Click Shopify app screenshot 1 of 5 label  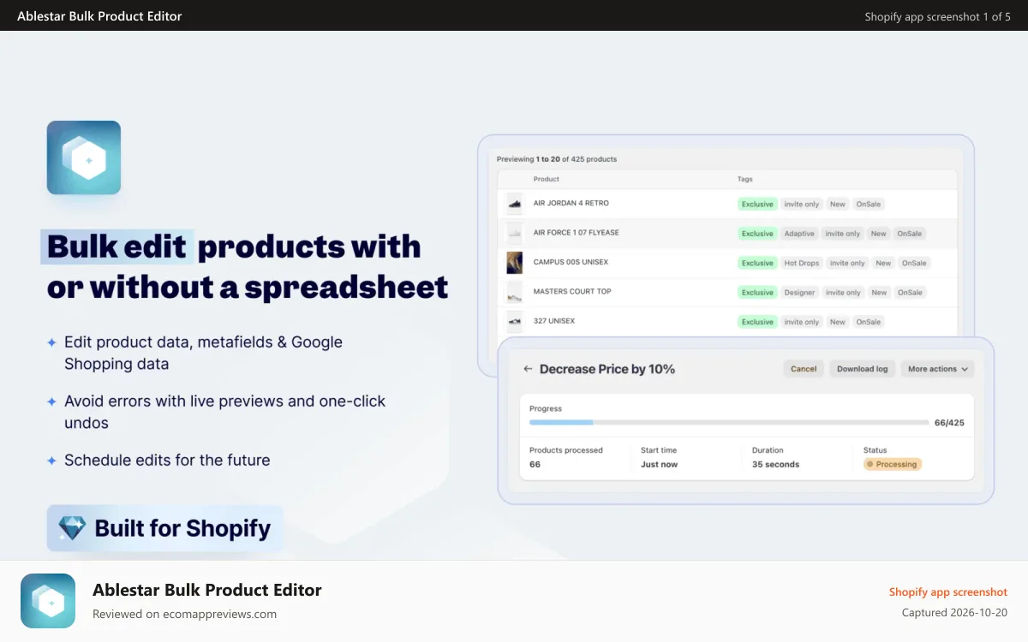coord(937,16)
